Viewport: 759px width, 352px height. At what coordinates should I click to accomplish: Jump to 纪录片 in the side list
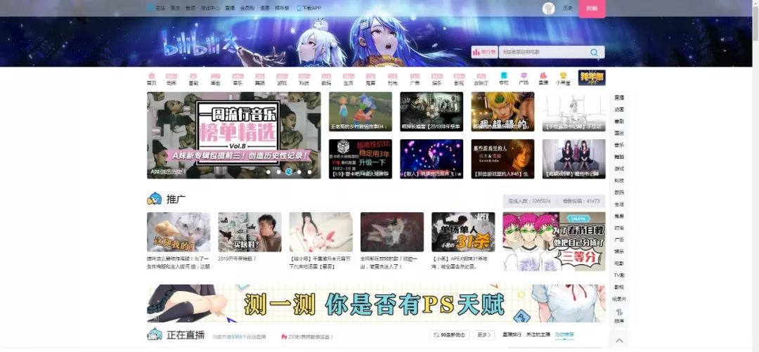tap(619, 299)
